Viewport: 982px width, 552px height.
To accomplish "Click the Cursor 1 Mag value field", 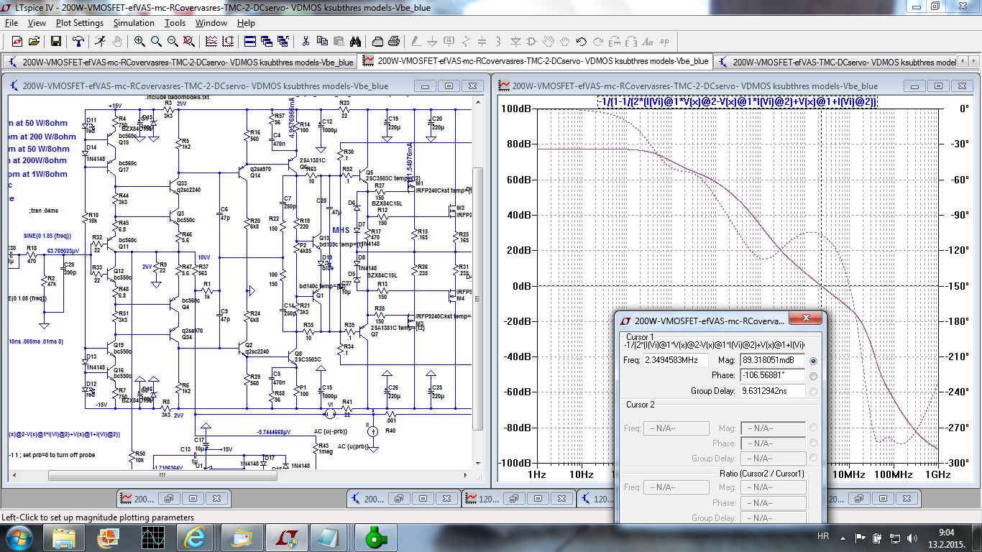I will click(x=773, y=360).
